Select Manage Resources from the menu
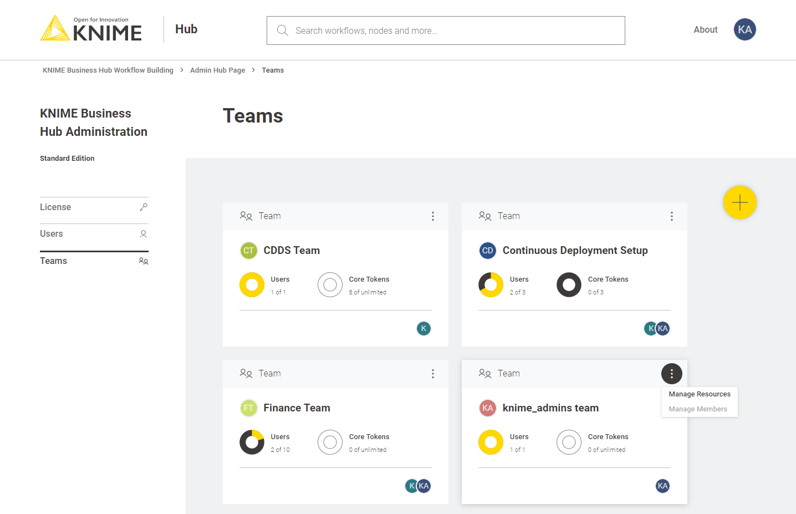The image size is (796, 514). click(700, 394)
